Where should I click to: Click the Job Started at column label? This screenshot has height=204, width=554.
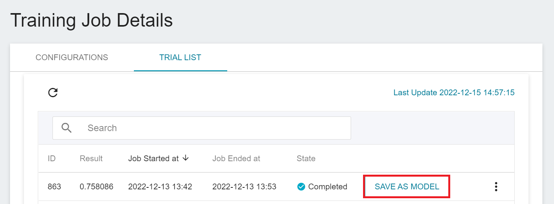tap(153, 158)
